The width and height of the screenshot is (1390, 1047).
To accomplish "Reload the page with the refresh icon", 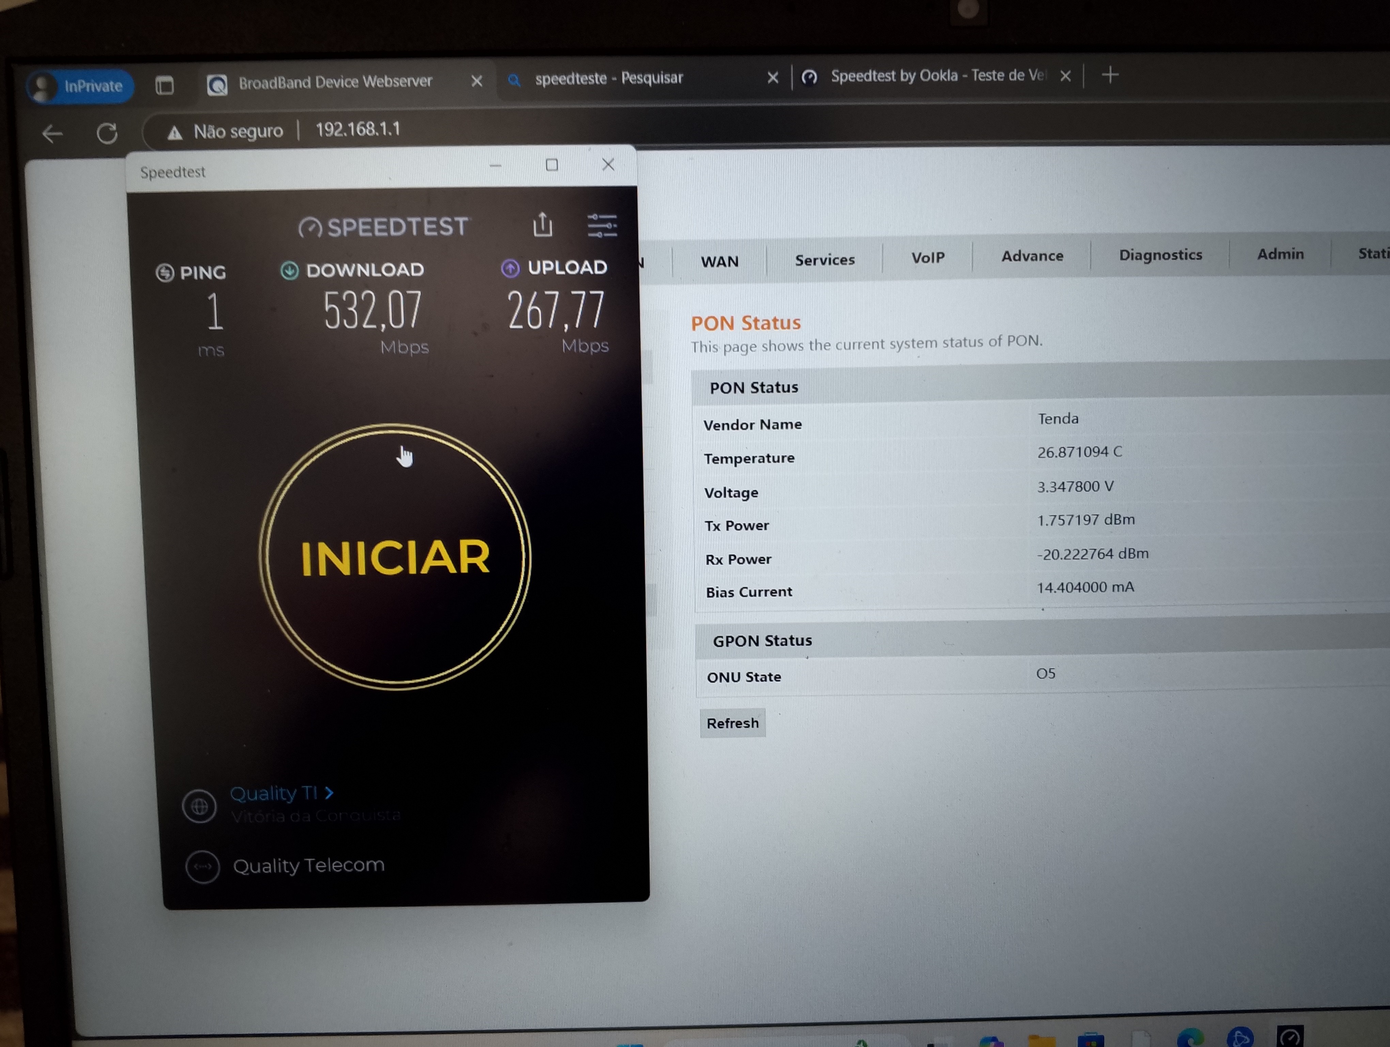I will pos(107,133).
